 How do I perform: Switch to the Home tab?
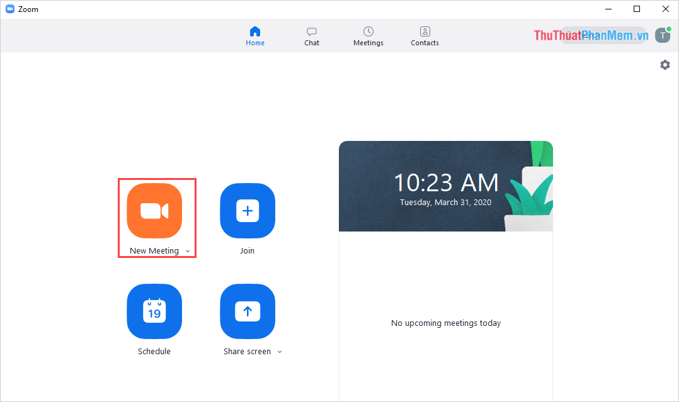[255, 35]
